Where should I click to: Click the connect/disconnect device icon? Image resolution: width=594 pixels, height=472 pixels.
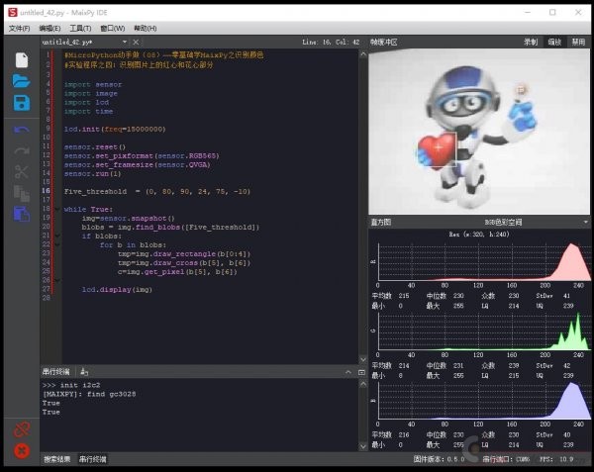click(22, 429)
